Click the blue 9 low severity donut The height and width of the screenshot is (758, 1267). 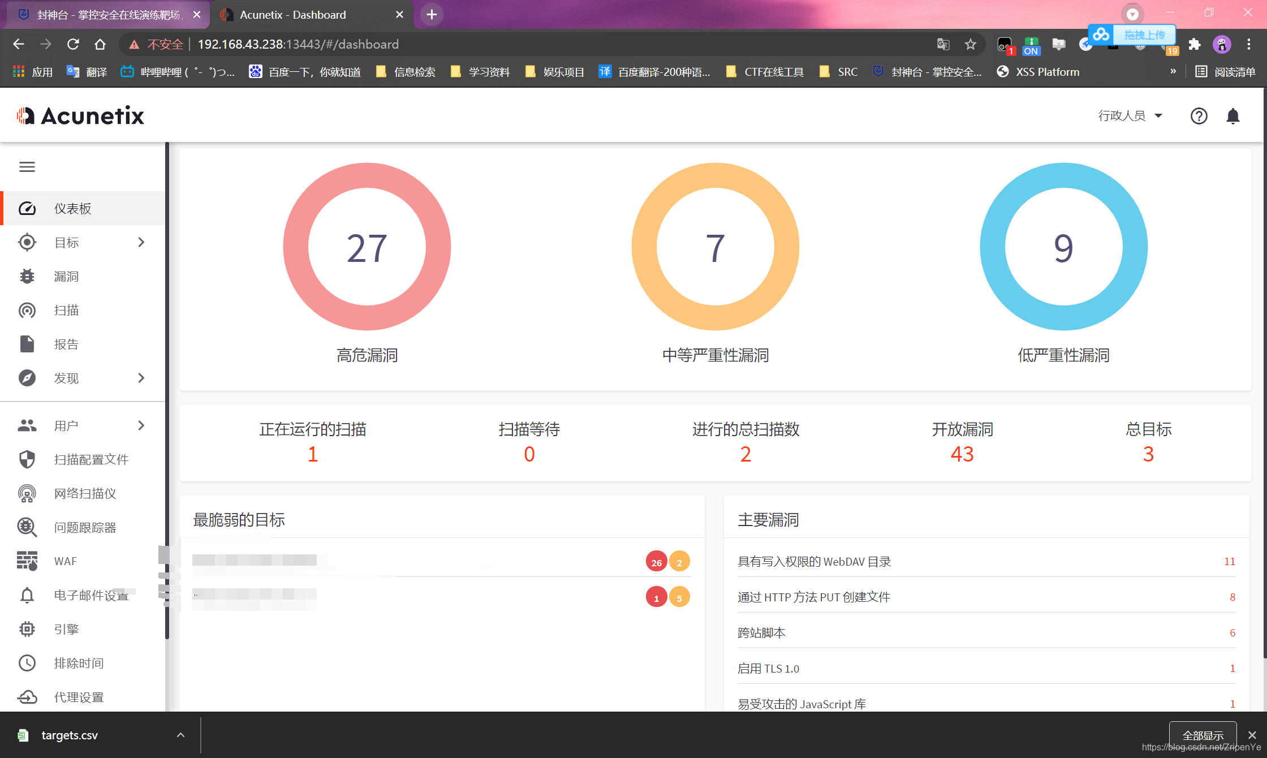(x=1064, y=247)
